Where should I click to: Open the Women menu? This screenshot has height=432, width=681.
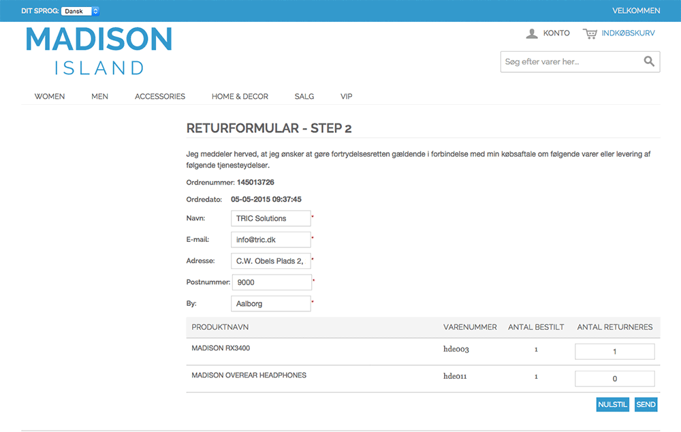click(50, 97)
